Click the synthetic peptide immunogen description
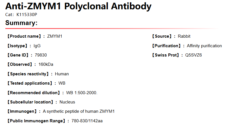 (x=79, y=111)
